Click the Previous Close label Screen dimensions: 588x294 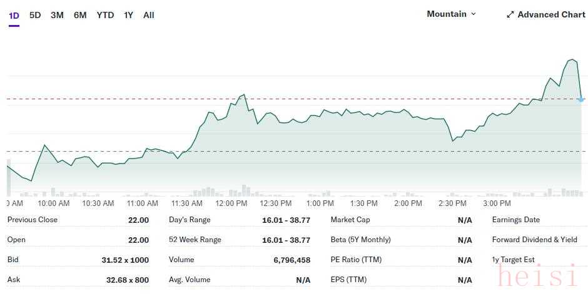click(x=33, y=220)
